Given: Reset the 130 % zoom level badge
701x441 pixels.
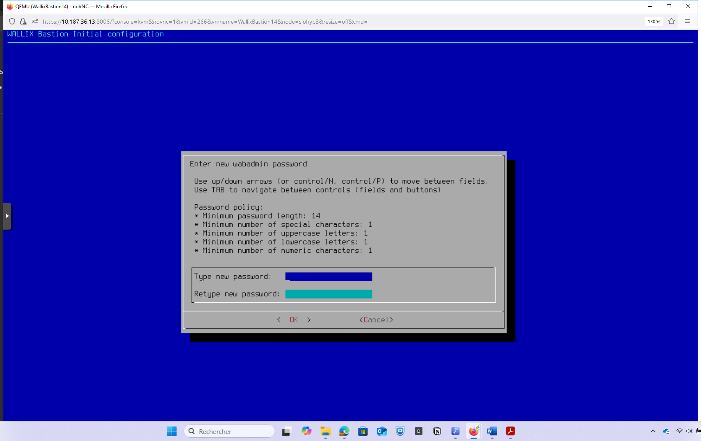Looking at the screenshot, I should pyautogui.click(x=654, y=22).
